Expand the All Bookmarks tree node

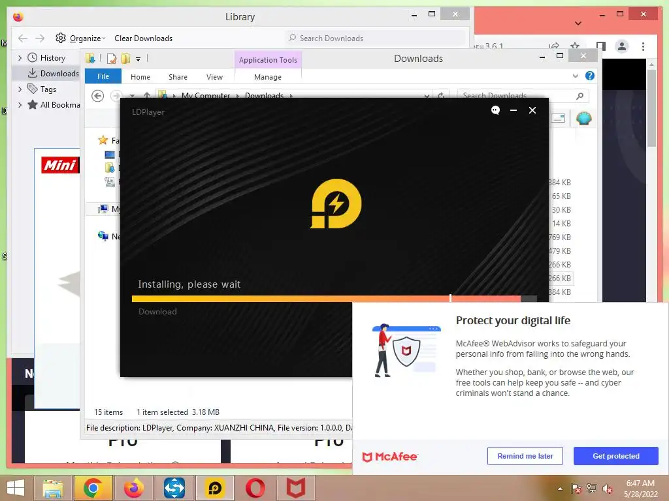[20, 105]
